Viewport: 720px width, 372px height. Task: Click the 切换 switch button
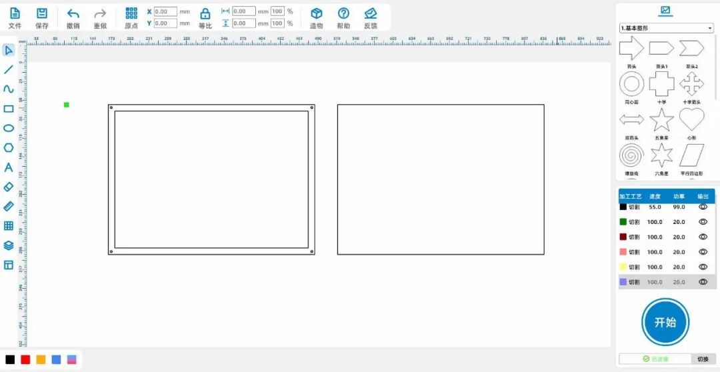pos(703,359)
